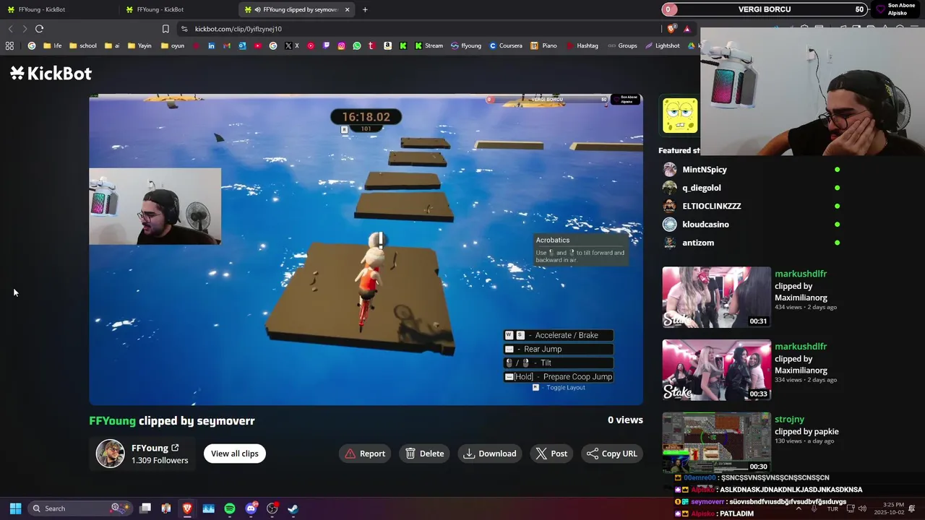Open Discord from the taskbar
This screenshot has width=925, height=520.
coord(251,508)
